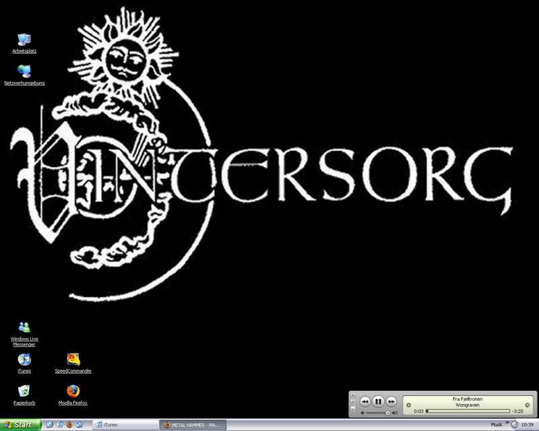Expand hidden system tray icons
Image resolution: width=539 pixels, height=431 pixels.
[514, 425]
